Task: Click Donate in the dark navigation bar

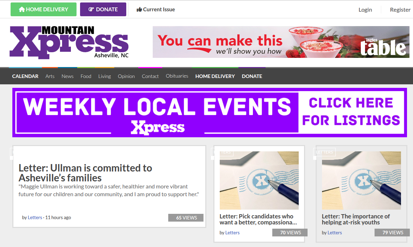Action: click(252, 76)
